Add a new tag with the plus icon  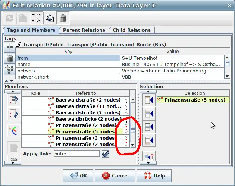(10, 47)
